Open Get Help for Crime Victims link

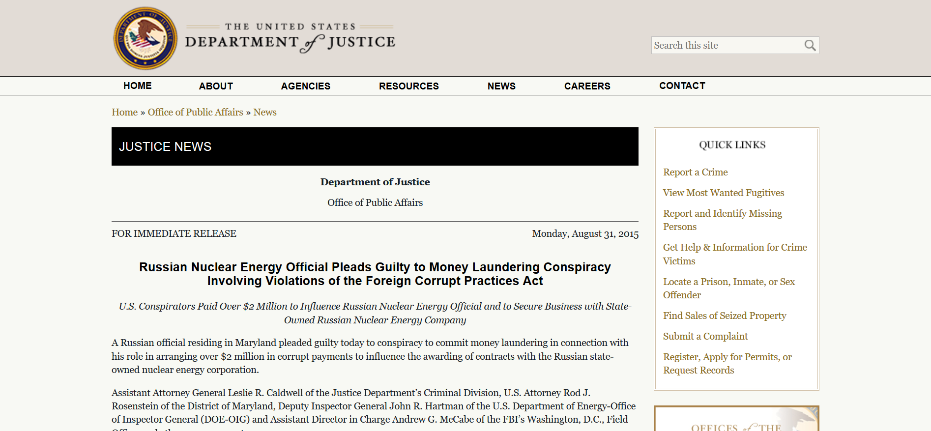tap(735, 254)
